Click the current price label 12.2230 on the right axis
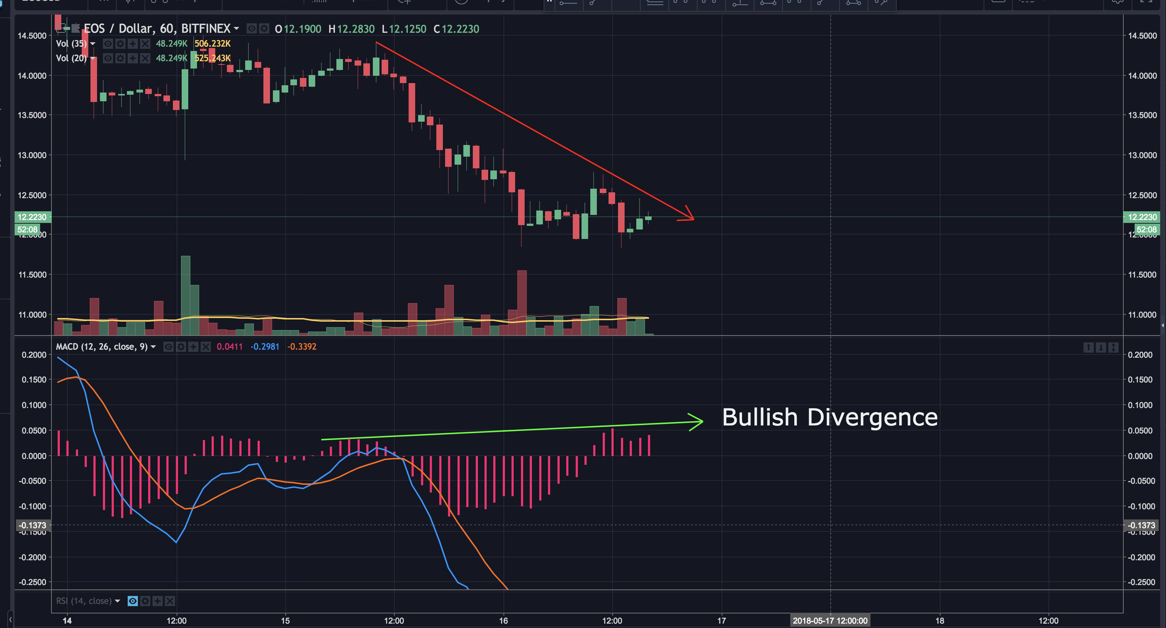The image size is (1166, 628). [1142, 217]
